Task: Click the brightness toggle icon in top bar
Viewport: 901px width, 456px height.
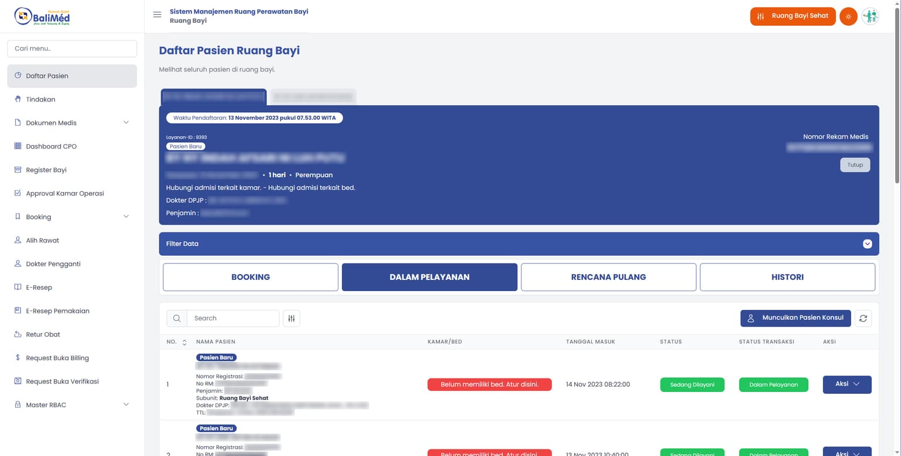Action: pyautogui.click(x=848, y=16)
